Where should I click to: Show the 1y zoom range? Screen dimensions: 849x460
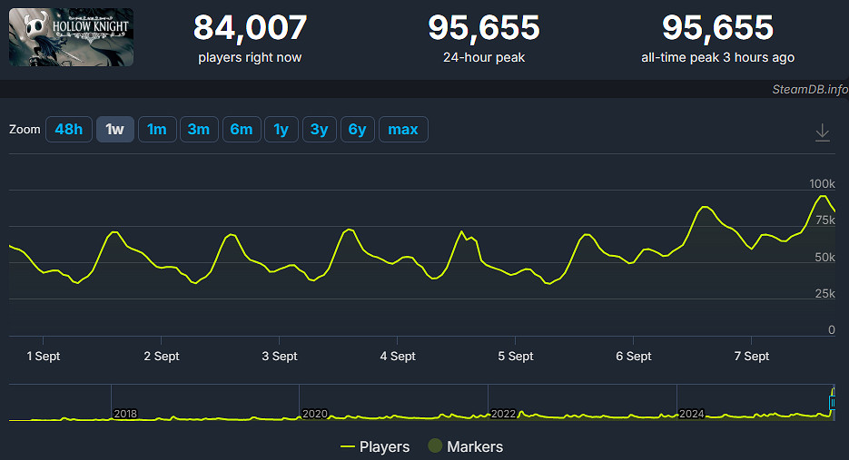coord(281,130)
